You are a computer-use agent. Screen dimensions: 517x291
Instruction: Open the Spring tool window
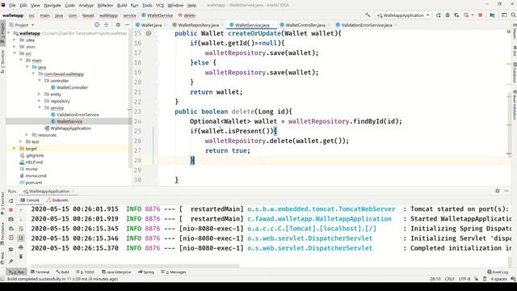[x=146, y=272]
